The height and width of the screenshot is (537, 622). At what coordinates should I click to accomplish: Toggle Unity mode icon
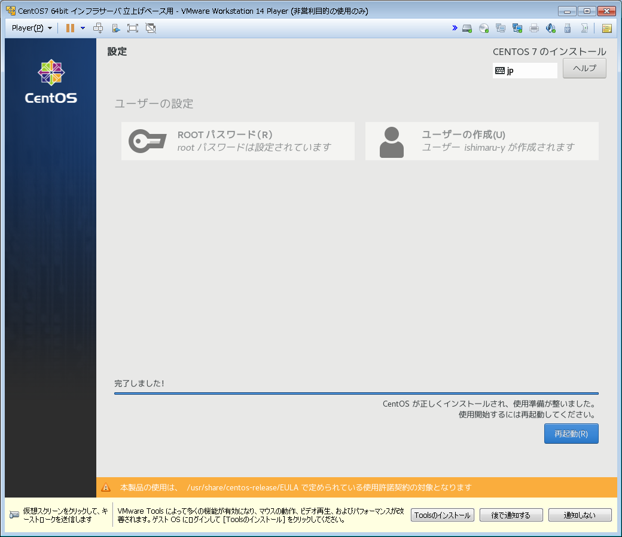pos(151,28)
